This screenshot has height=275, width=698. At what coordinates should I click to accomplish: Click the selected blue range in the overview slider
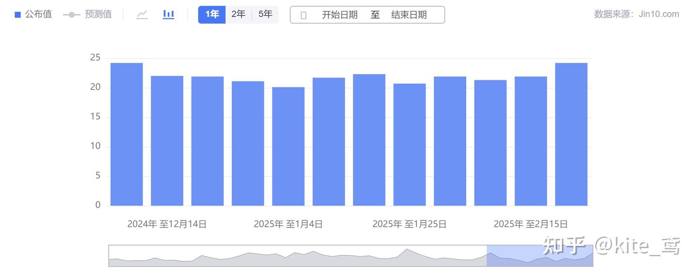pyautogui.click(x=539, y=256)
